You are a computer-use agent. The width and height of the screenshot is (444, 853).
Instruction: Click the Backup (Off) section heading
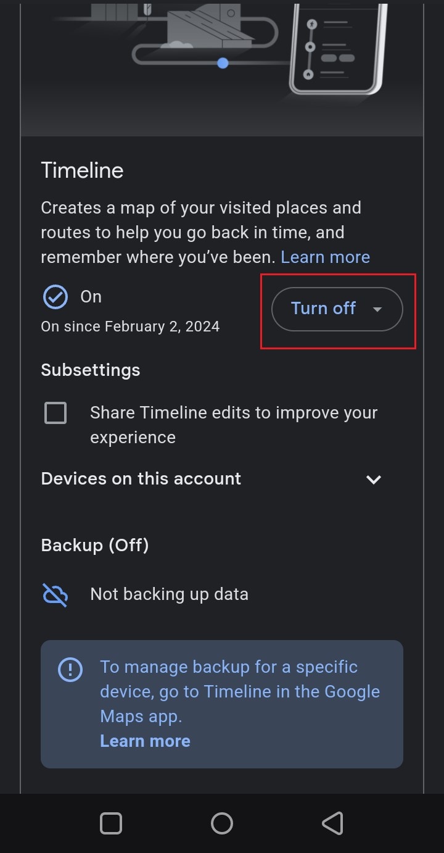click(95, 546)
